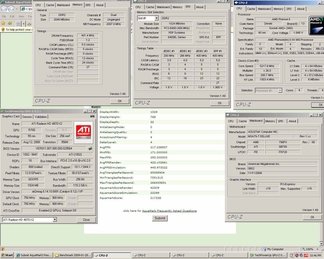Open the SPD tab in CPU-Z memory window
The height and width of the screenshot is (259, 324).
click(x=88, y=5)
